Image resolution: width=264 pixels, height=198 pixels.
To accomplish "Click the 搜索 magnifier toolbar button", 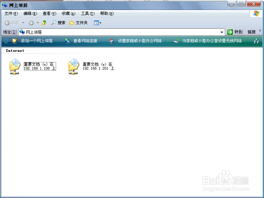I will click(58, 22).
